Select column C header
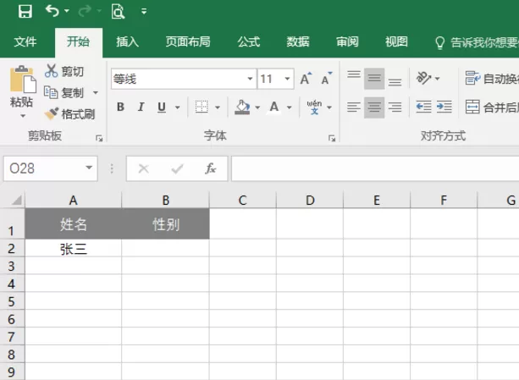The height and width of the screenshot is (380, 519). [x=243, y=200]
